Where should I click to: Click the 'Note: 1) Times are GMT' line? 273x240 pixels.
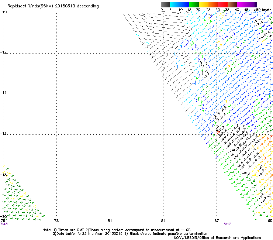(x=117, y=230)
